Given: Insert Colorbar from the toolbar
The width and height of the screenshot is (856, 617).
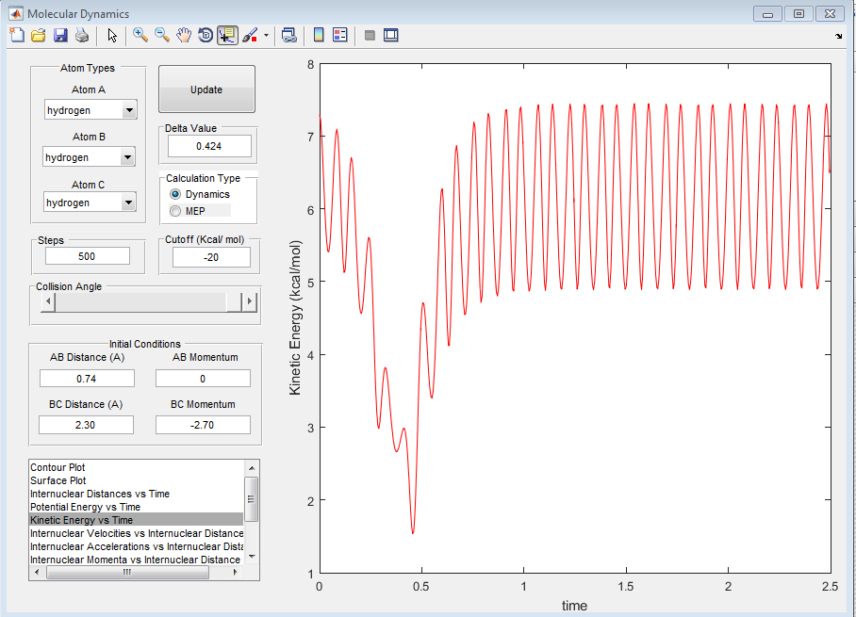Looking at the screenshot, I should [x=318, y=36].
